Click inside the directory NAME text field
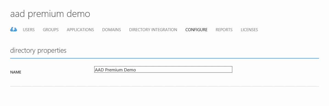This screenshot has height=106, width=329. (163, 69)
